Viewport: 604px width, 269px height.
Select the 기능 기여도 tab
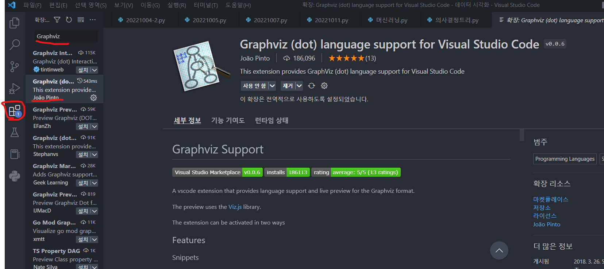click(x=228, y=120)
